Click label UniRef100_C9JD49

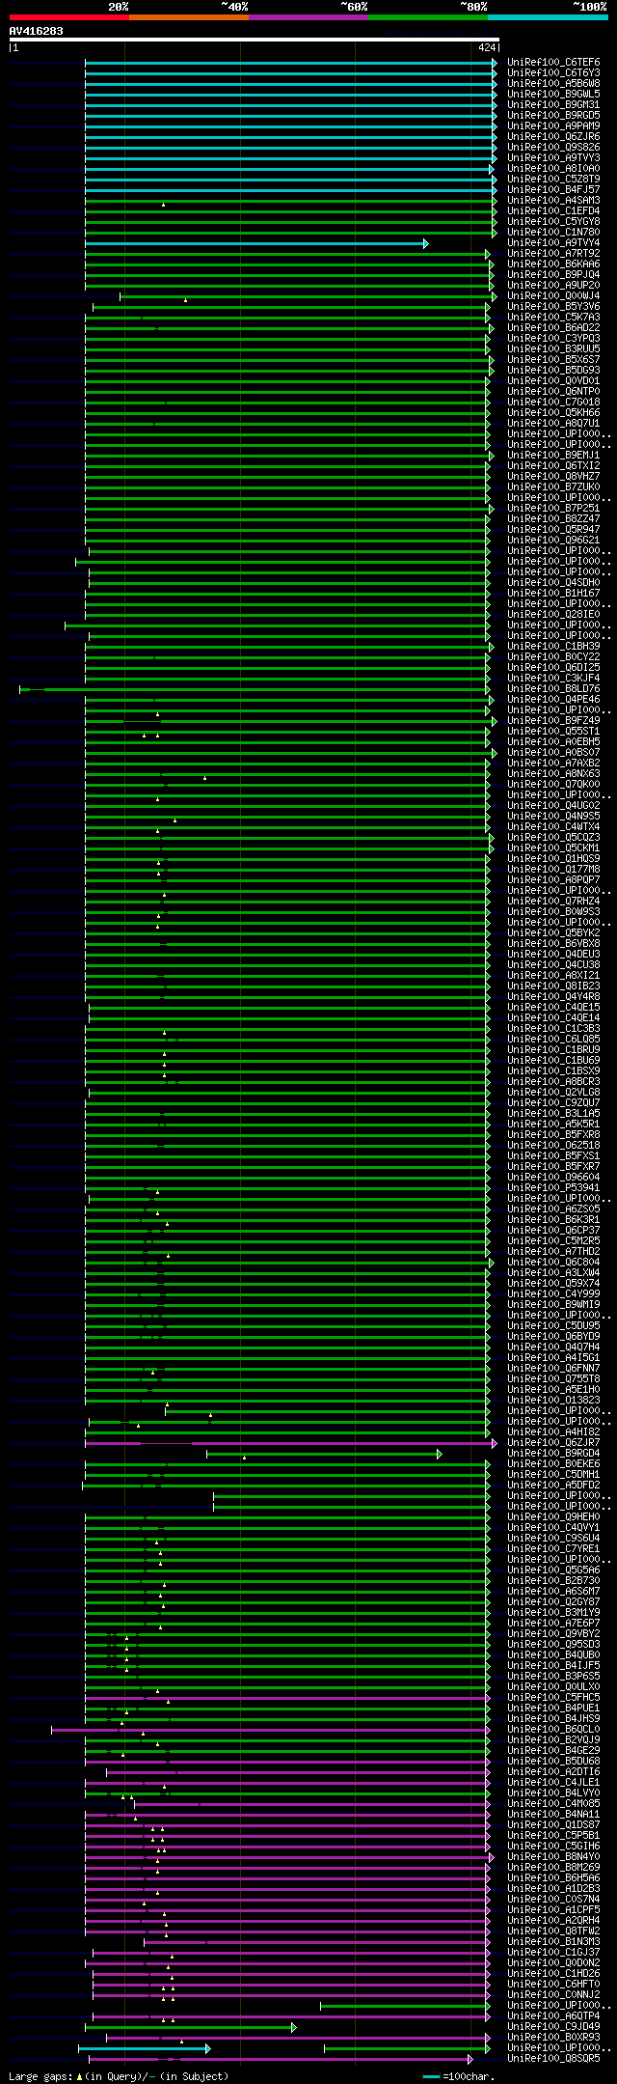click(x=553, y=2027)
